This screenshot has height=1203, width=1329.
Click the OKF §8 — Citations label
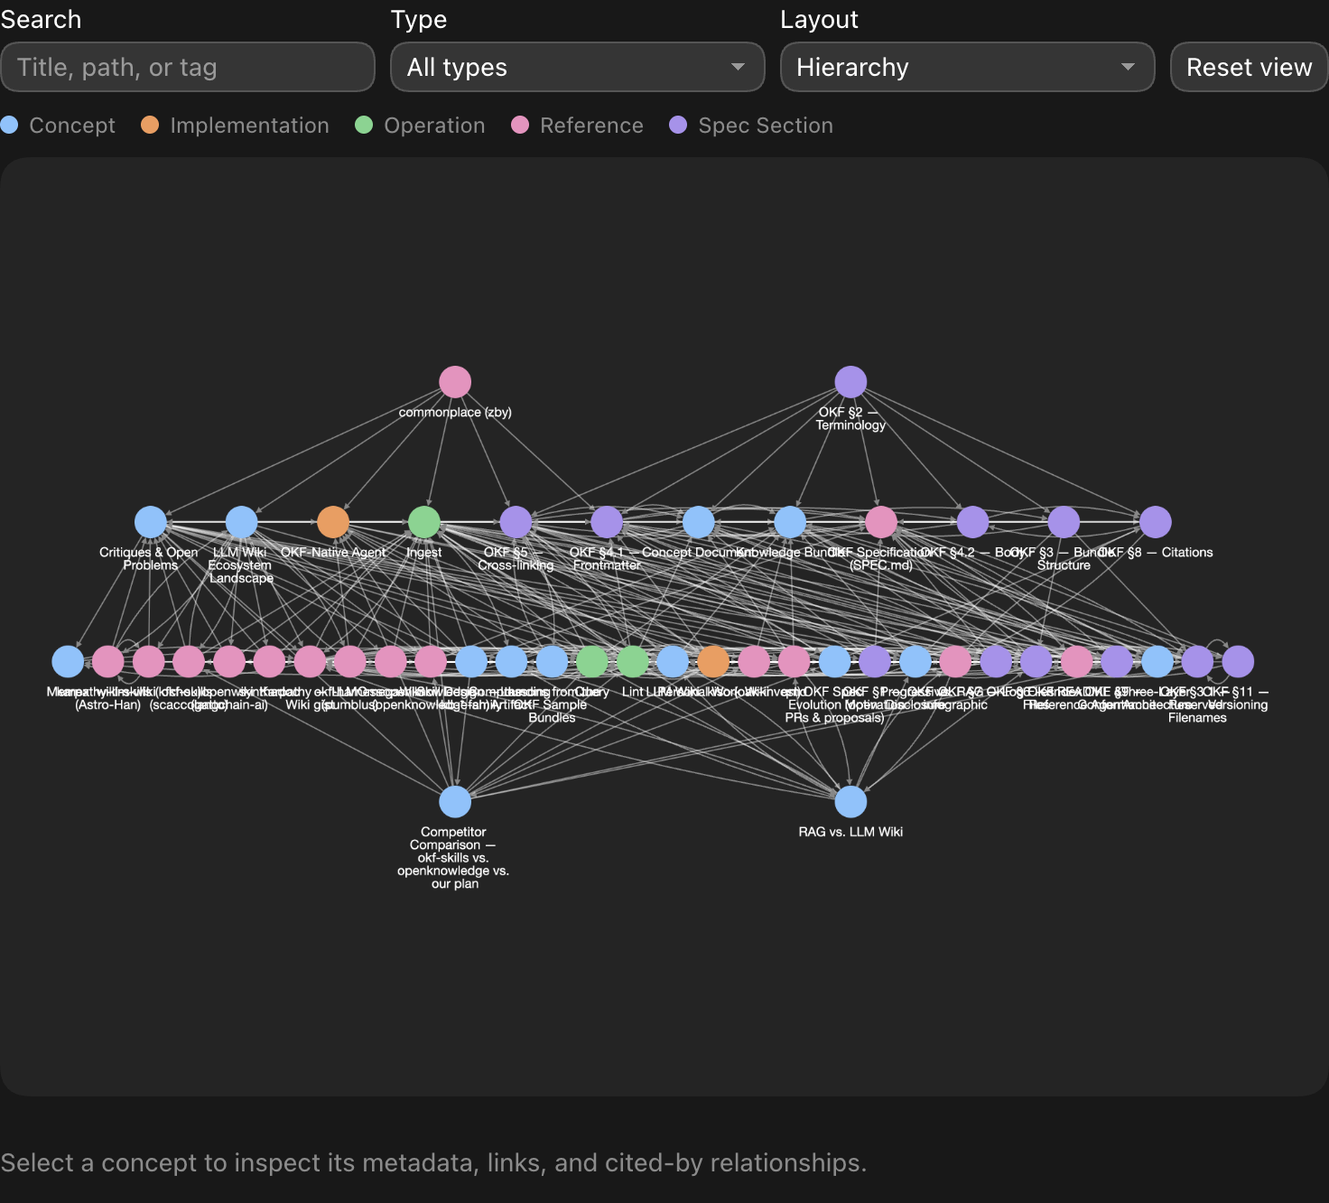tap(1156, 553)
